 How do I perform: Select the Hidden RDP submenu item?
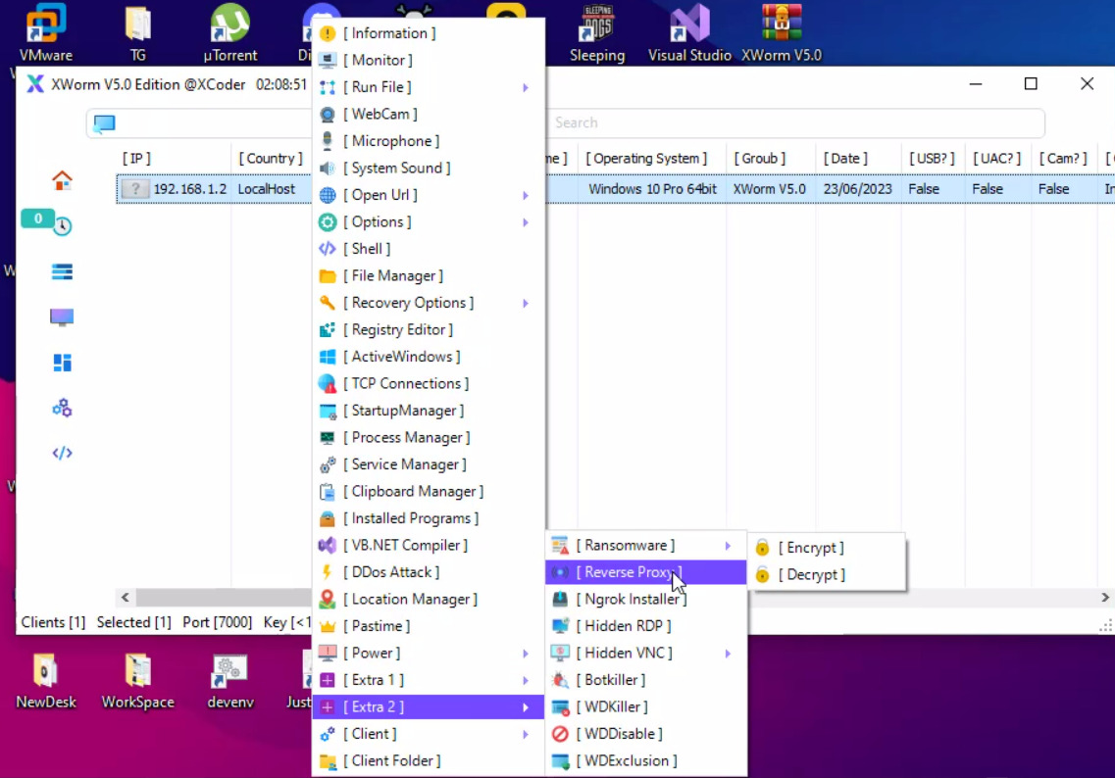[x=645, y=626]
